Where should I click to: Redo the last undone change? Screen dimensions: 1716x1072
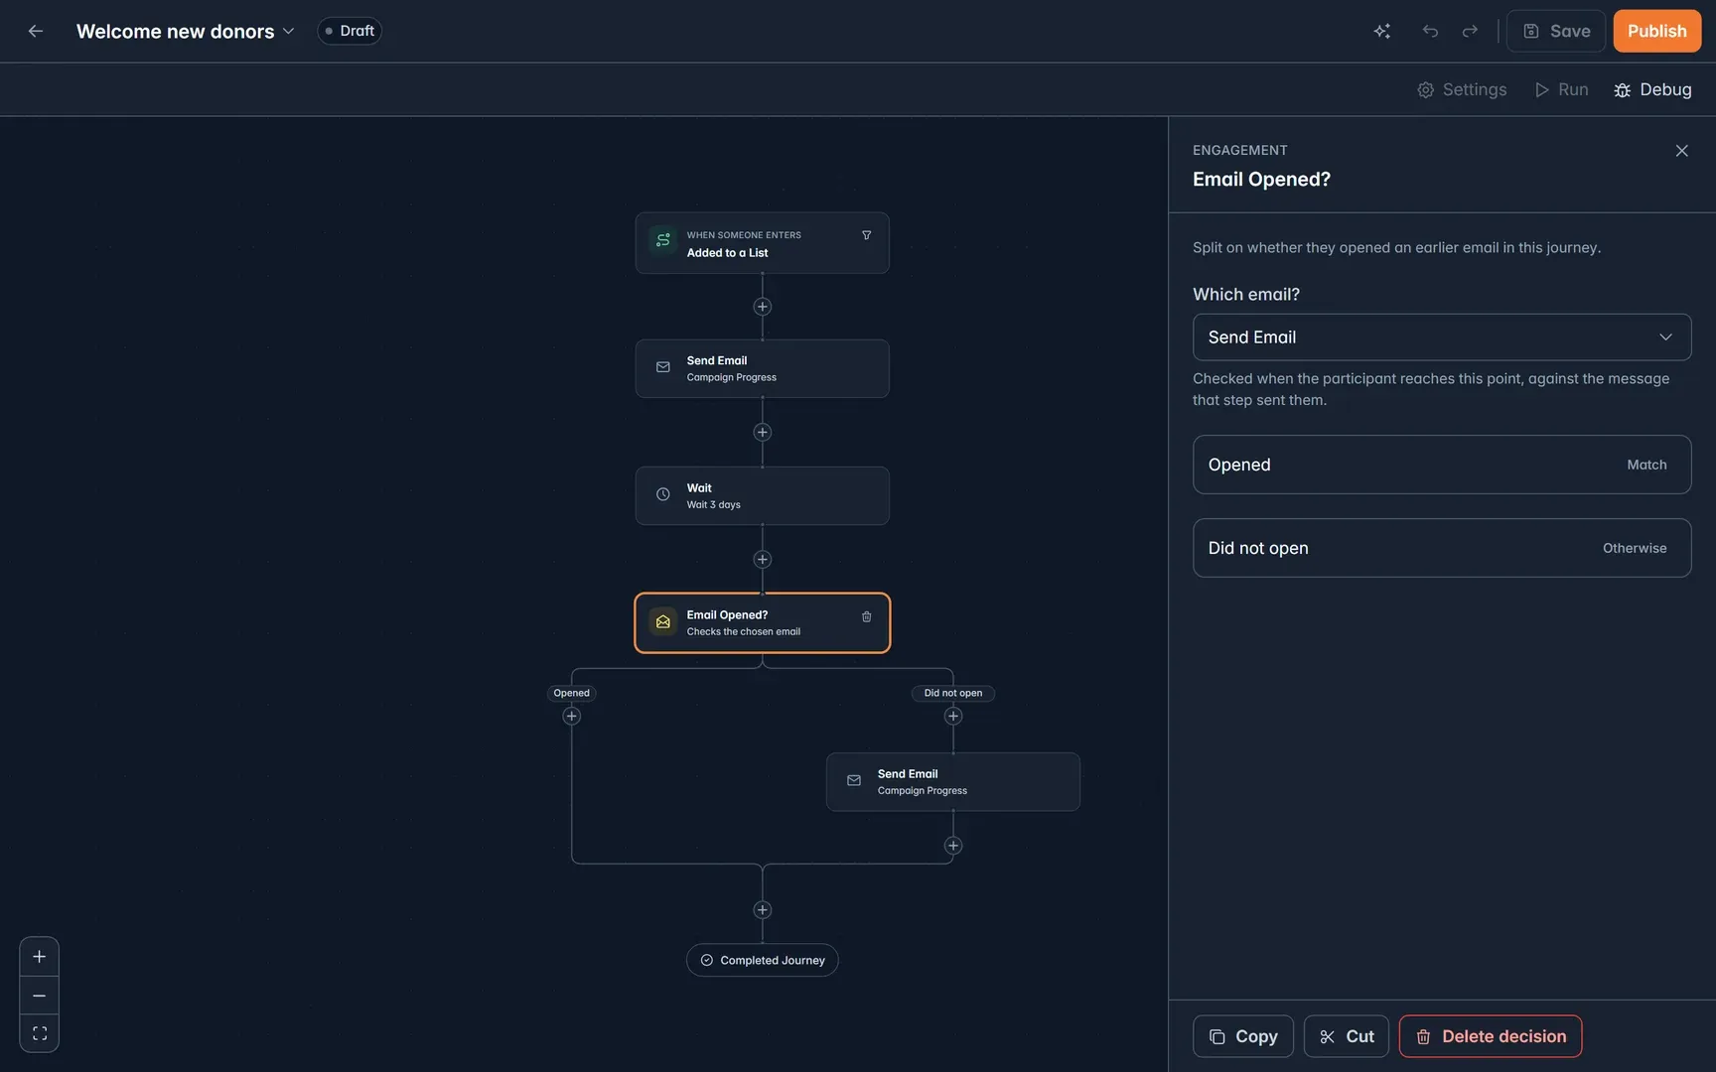pos(1470,31)
